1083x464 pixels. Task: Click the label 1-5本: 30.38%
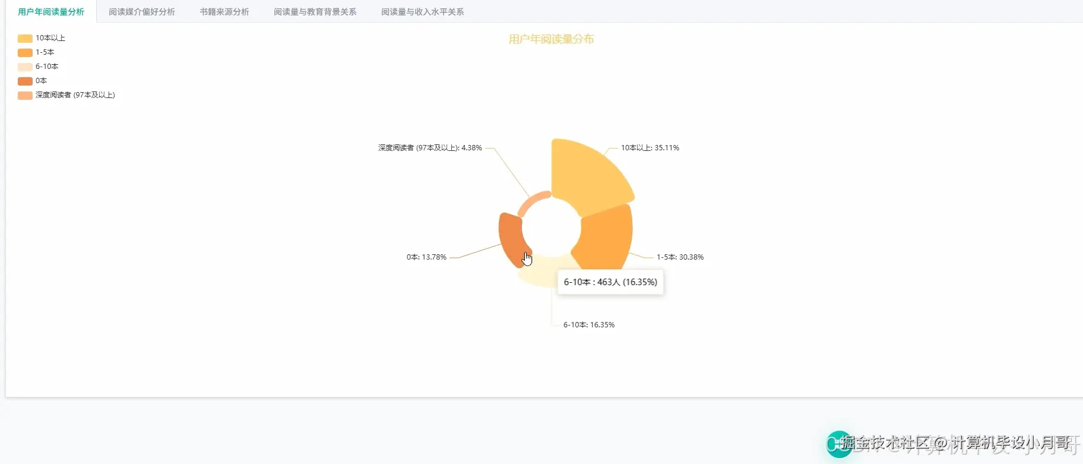[x=680, y=257]
